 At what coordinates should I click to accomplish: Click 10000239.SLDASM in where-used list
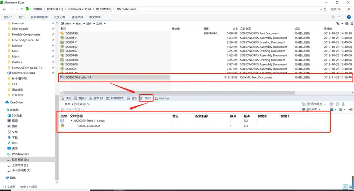point(88,126)
